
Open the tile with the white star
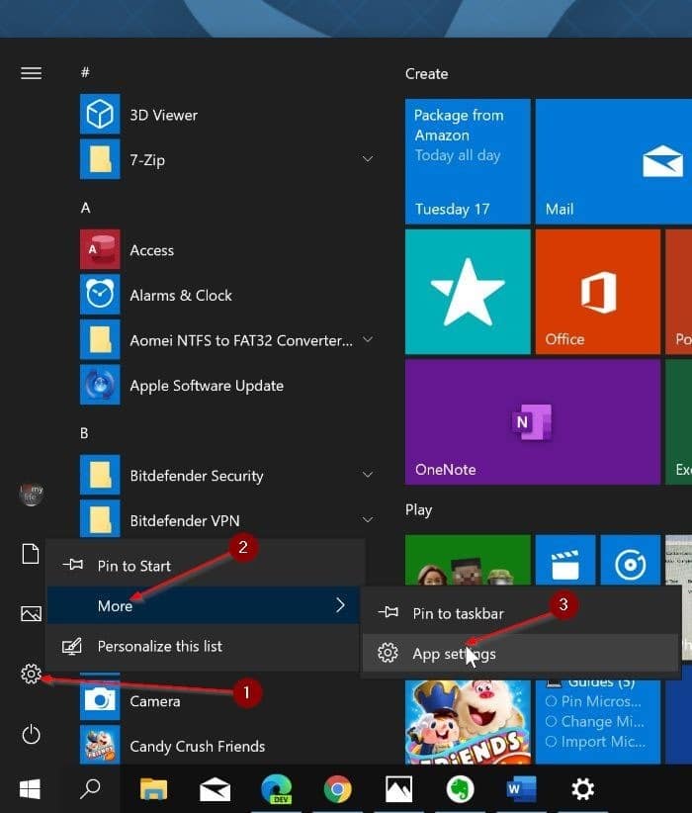(468, 292)
